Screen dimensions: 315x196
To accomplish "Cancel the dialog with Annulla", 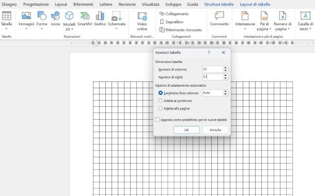I will (215, 130).
